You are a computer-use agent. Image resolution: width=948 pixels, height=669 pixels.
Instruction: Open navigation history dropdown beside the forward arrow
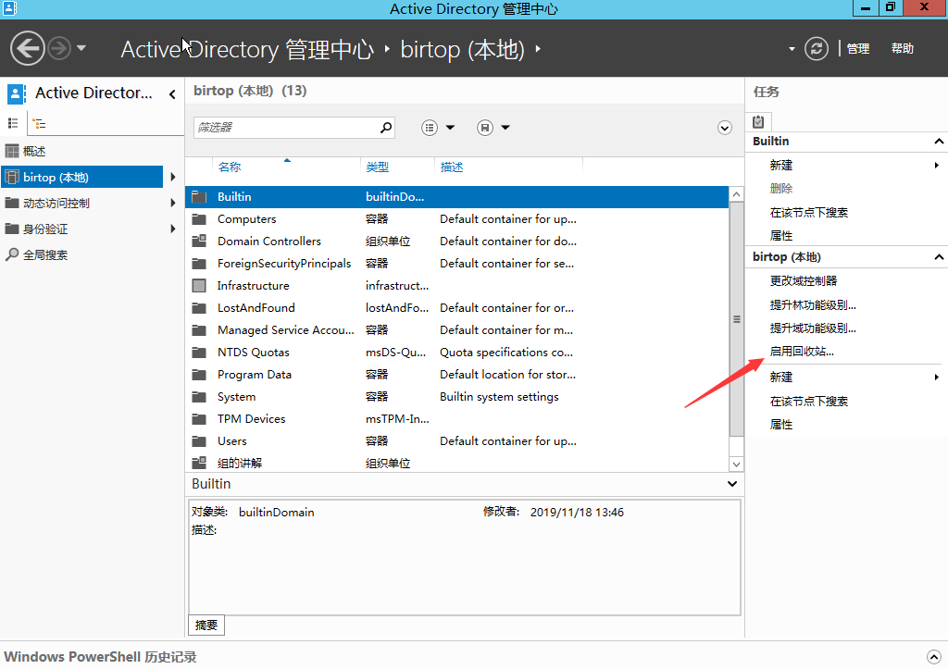pyautogui.click(x=81, y=48)
